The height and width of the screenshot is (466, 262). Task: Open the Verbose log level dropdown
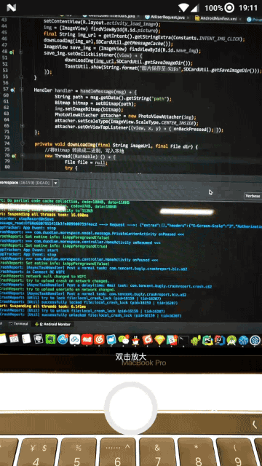pos(253,196)
